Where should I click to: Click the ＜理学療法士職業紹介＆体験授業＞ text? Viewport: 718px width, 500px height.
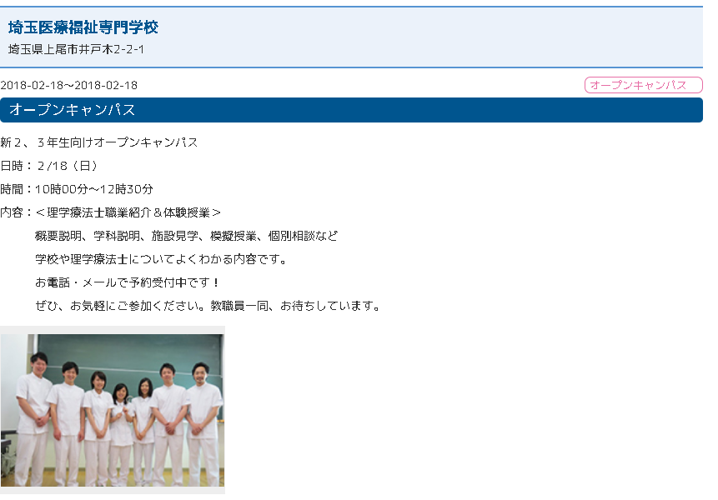pyautogui.click(x=128, y=212)
